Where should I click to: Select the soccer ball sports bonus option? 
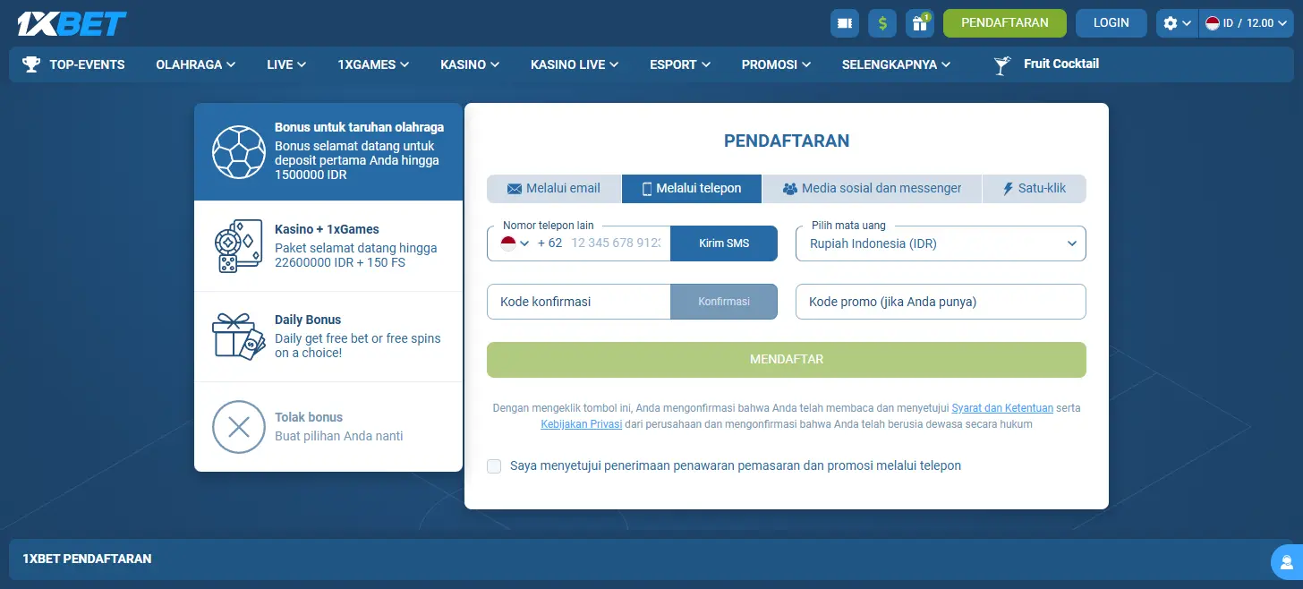point(239,152)
